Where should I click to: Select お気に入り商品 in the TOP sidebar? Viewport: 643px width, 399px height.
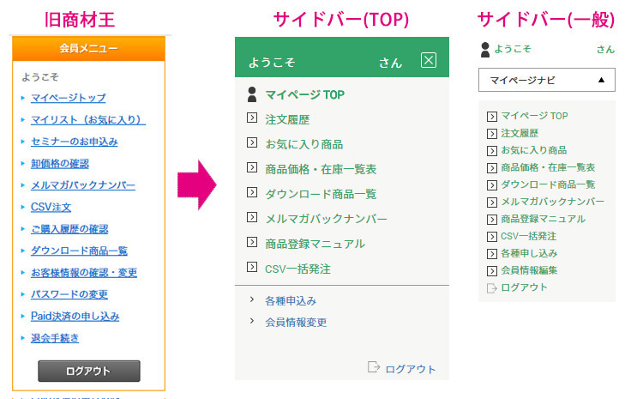pyautogui.click(x=303, y=144)
